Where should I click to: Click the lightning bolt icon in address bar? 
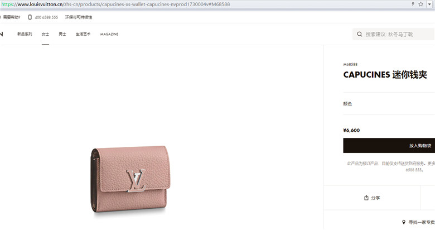point(413,4)
